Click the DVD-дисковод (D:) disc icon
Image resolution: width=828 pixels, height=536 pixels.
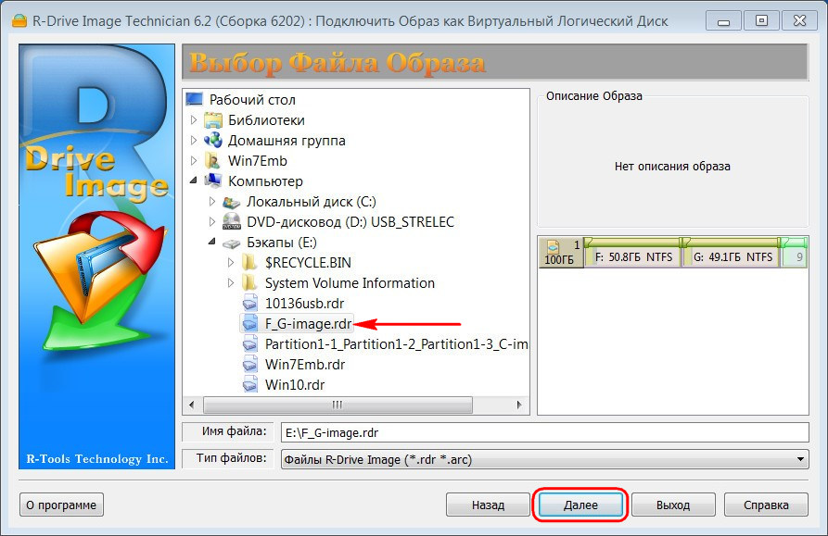(x=231, y=222)
